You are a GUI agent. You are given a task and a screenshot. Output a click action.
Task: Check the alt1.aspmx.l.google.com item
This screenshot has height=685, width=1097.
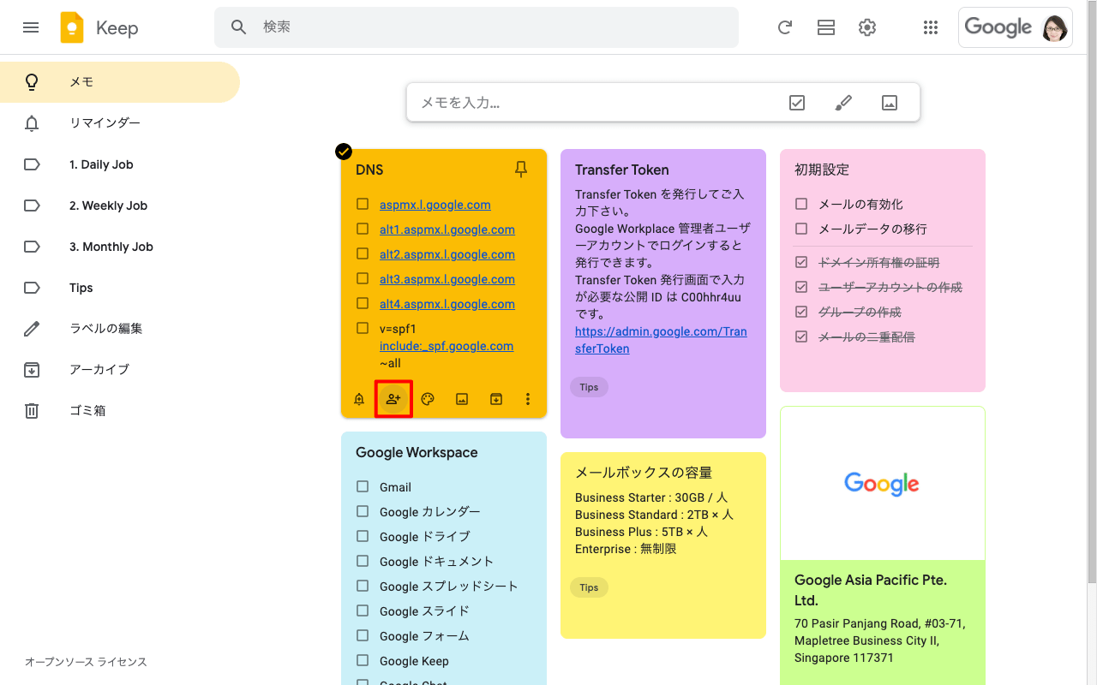click(x=363, y=229)
